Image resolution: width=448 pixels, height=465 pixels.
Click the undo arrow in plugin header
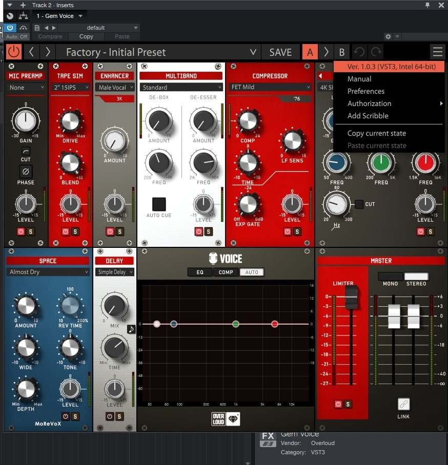coord(359,52)
